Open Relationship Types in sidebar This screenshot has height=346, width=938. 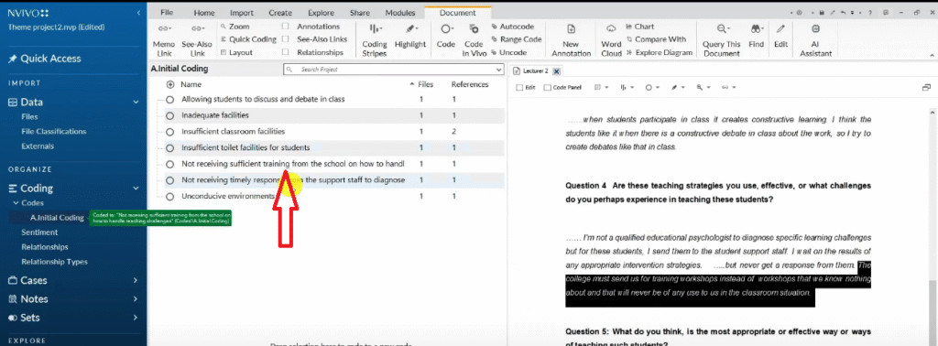pyautogui.click(x=54, y=262)
